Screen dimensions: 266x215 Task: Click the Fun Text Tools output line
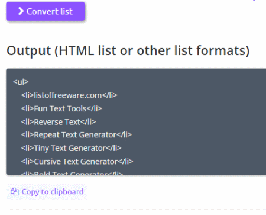click(61, 108)
